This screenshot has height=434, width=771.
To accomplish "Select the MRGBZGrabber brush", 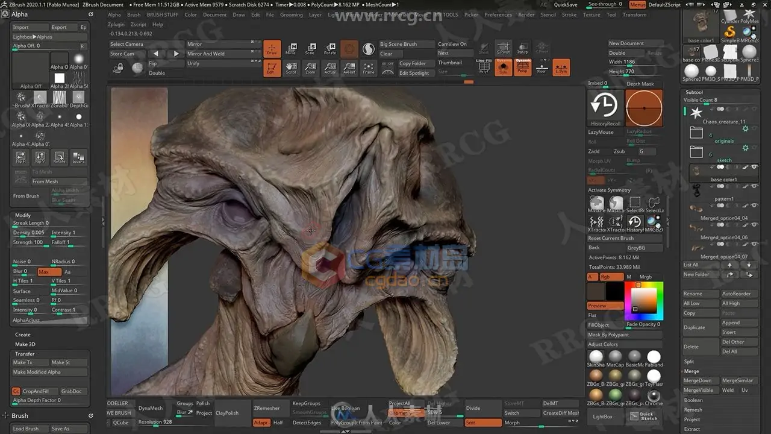I will click(x=654, y=224).
